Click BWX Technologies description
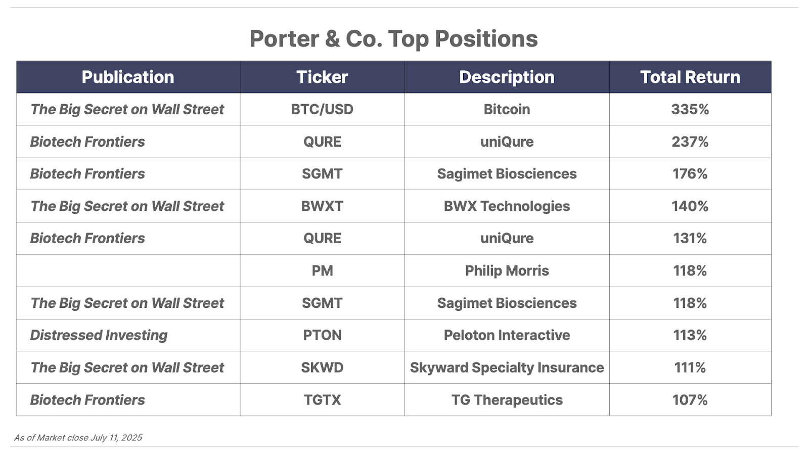Viewport: 809px width, 455px height. 507,206
